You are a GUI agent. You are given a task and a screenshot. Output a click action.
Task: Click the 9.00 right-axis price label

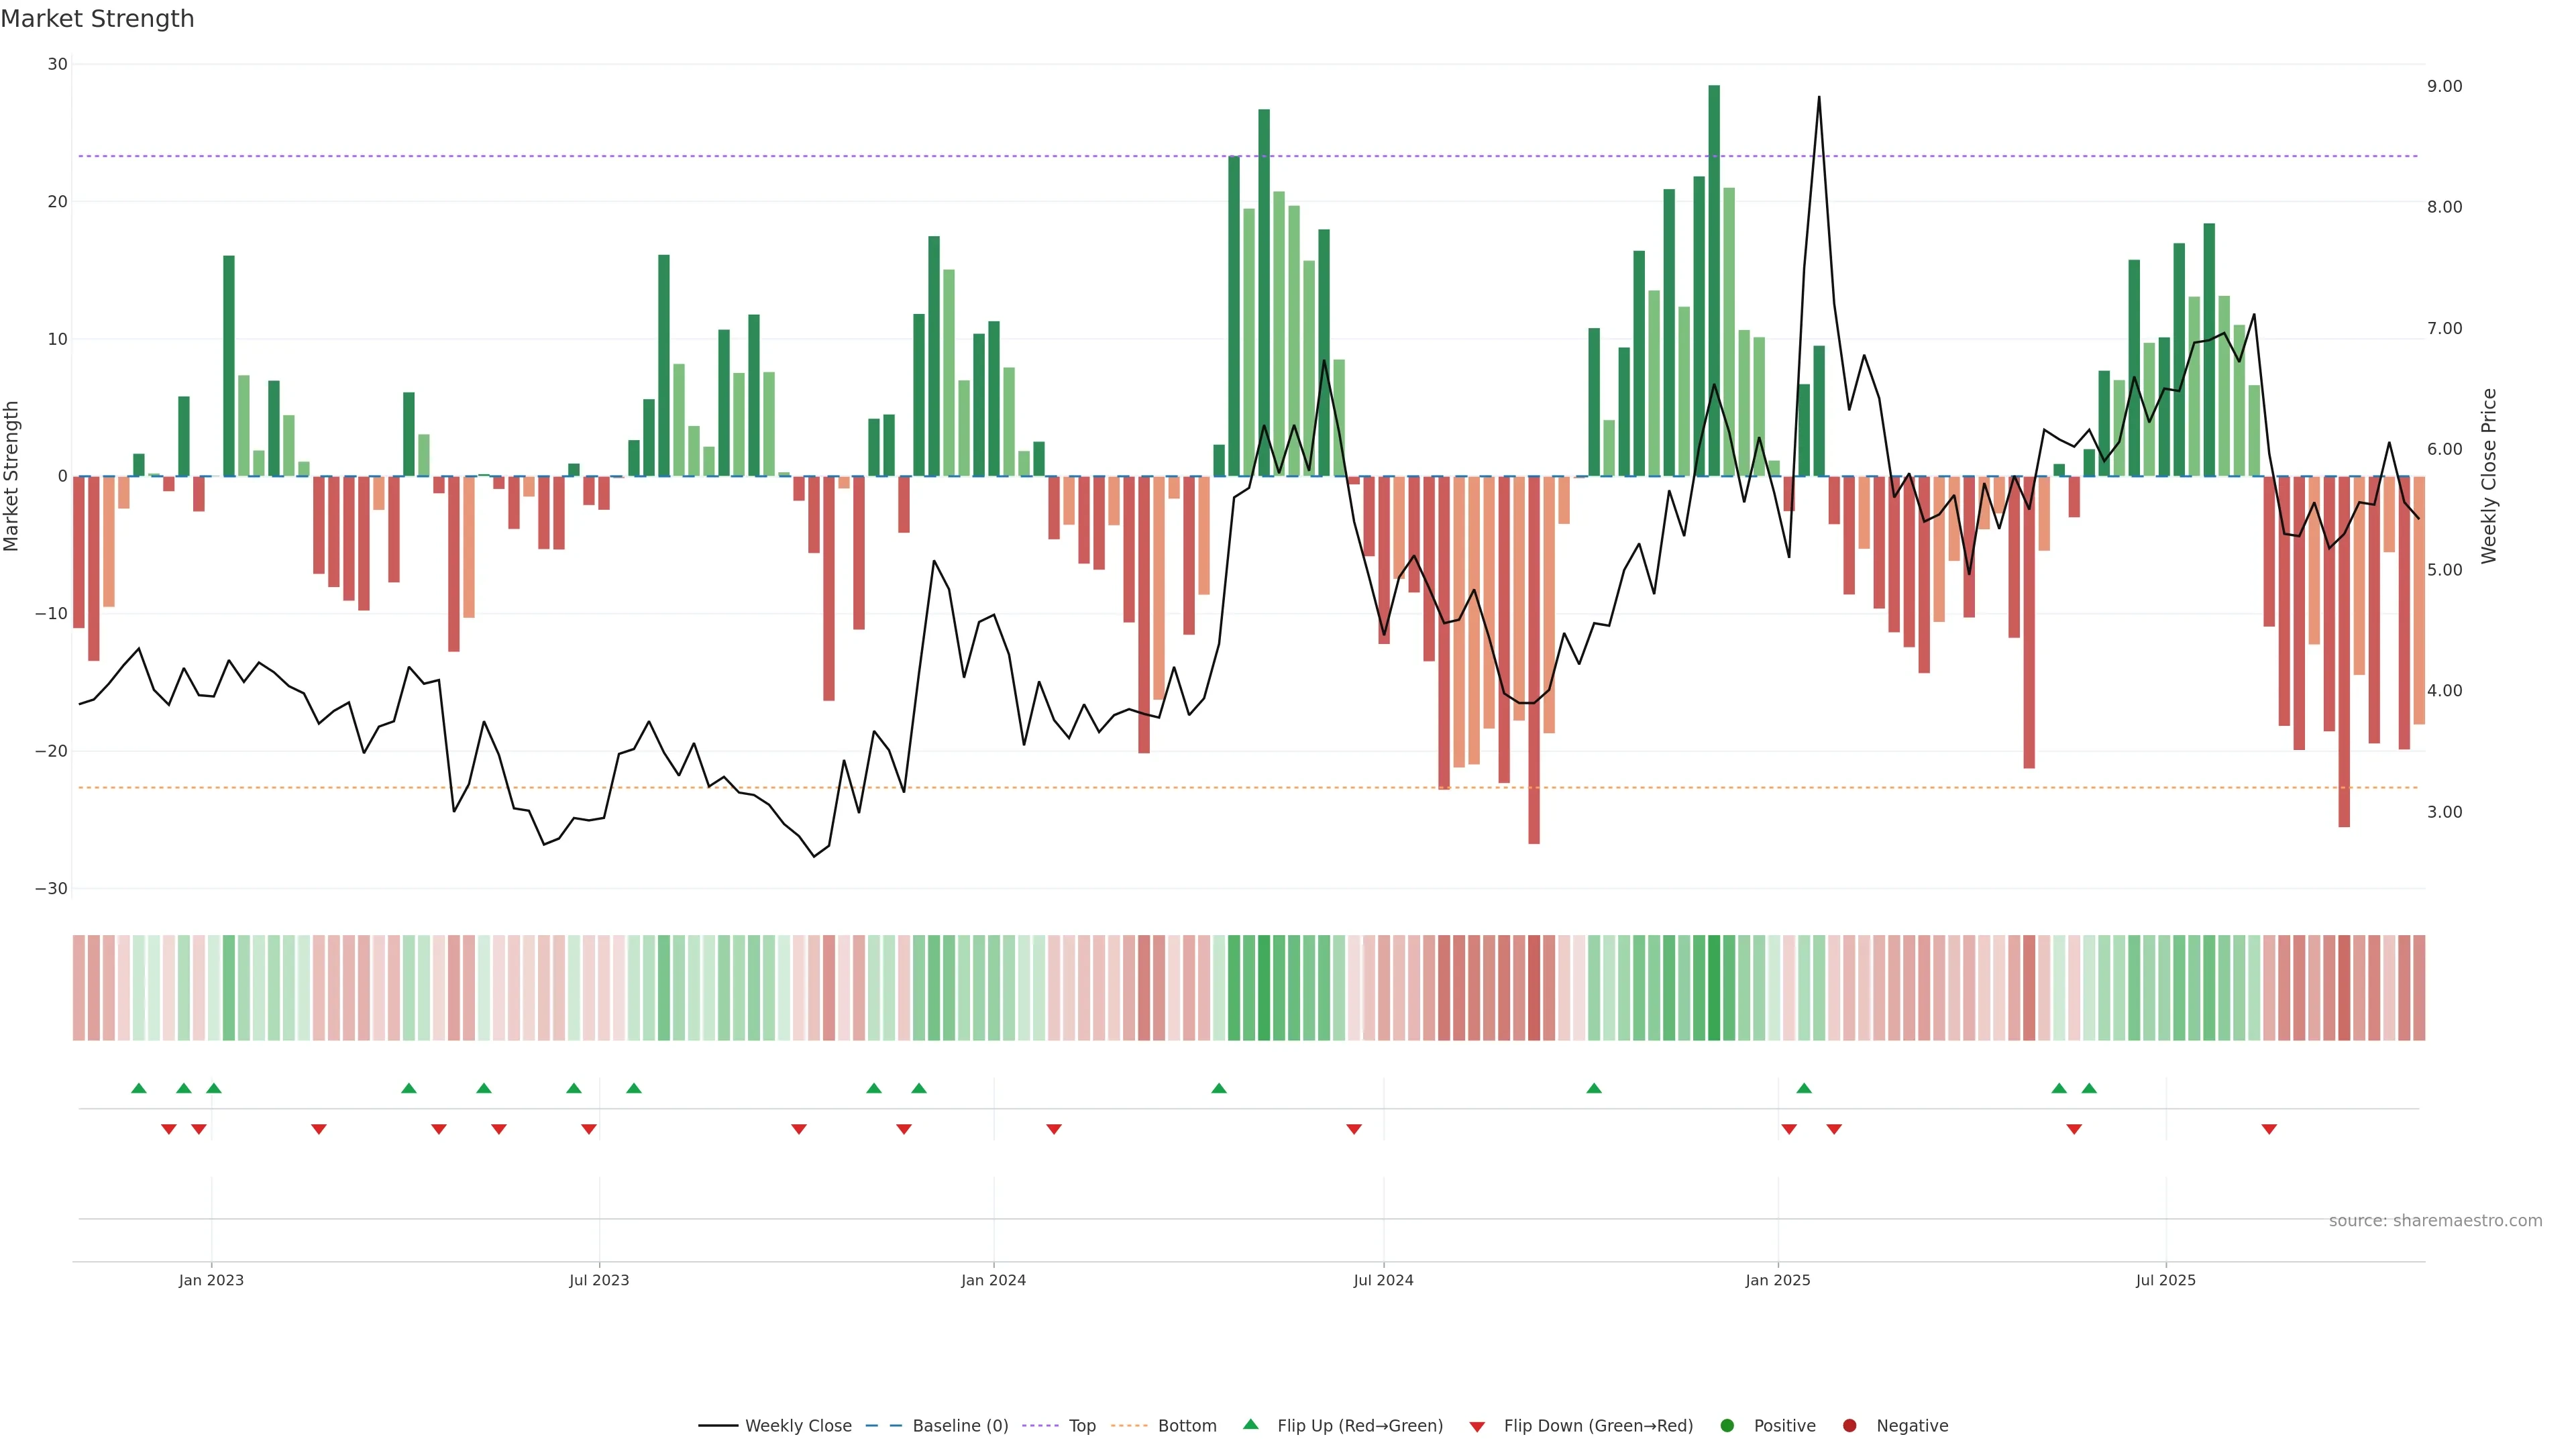click(x=2444, y=86)
